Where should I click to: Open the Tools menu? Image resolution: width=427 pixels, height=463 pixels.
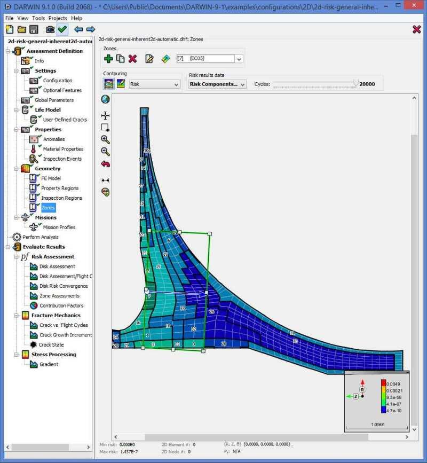click(x=38, y=18)
